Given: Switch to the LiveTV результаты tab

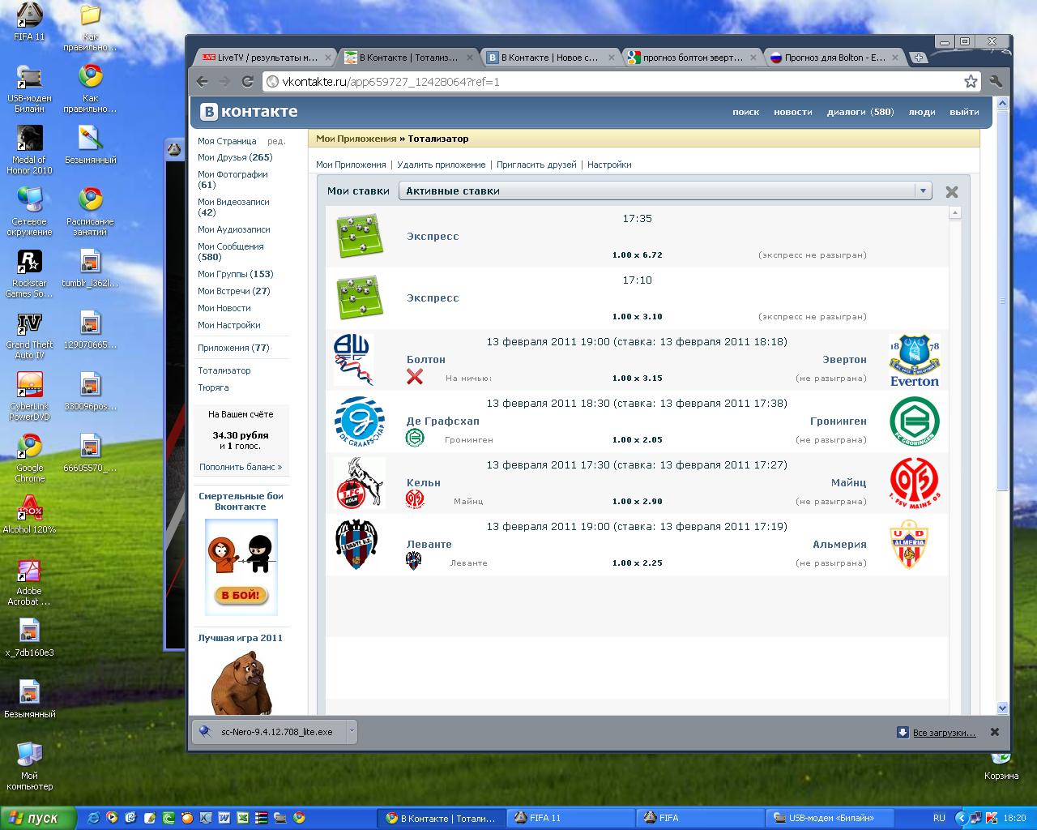Looking at the screenshot, I should (x=266, y=58).
